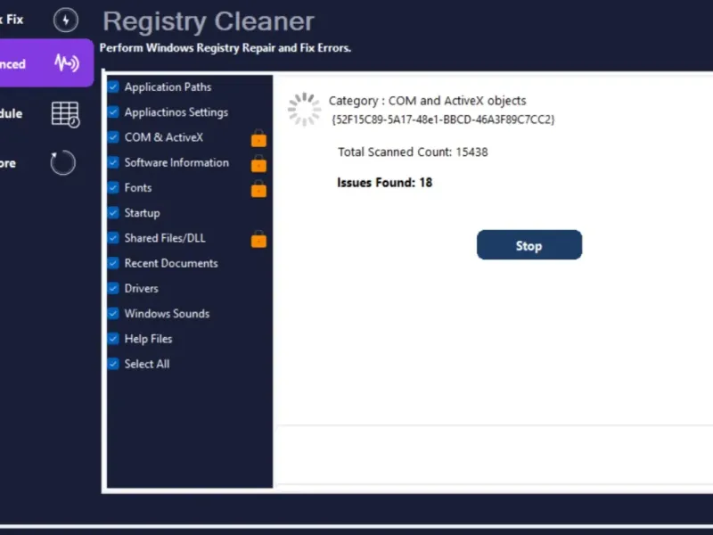Toggle the Select All checkbox
Image resolution: width=713 pixels, height=535 pixels.
pyautogui.click(x=114, y=364)
